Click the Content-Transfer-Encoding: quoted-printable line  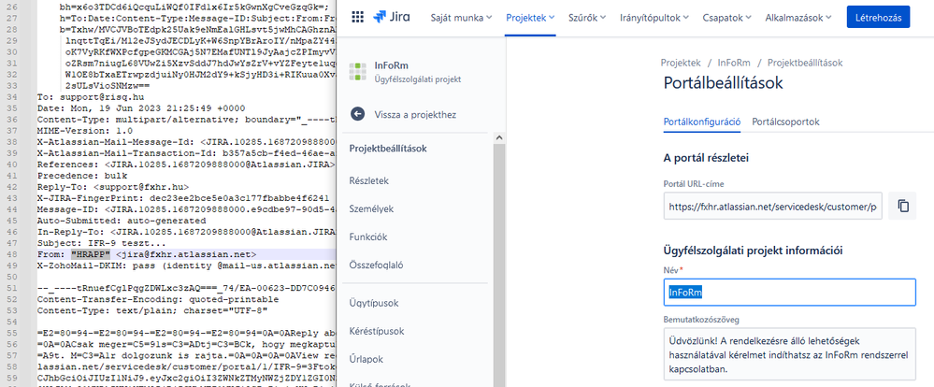point(157,299)
